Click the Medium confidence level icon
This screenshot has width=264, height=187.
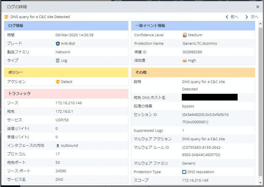point(185,35)
